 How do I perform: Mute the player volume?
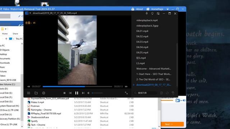tap(88, 93)
